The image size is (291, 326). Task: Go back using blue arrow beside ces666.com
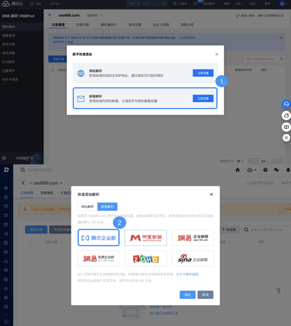pos(50,15)
